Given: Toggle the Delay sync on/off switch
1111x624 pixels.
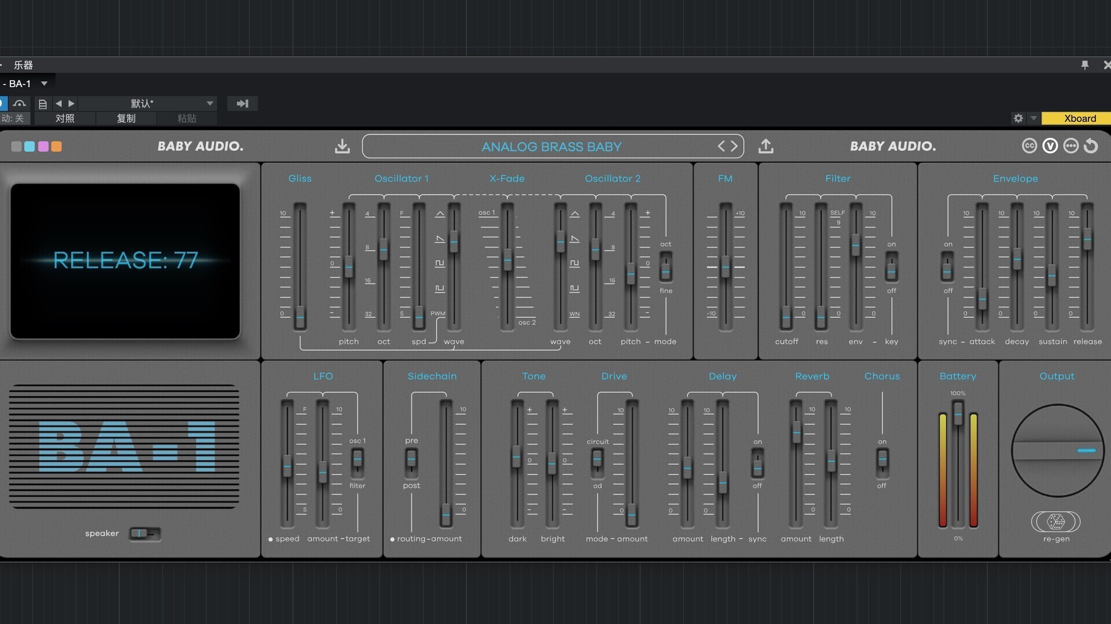Looking at the screenshot, I should (x=757, y=463).
